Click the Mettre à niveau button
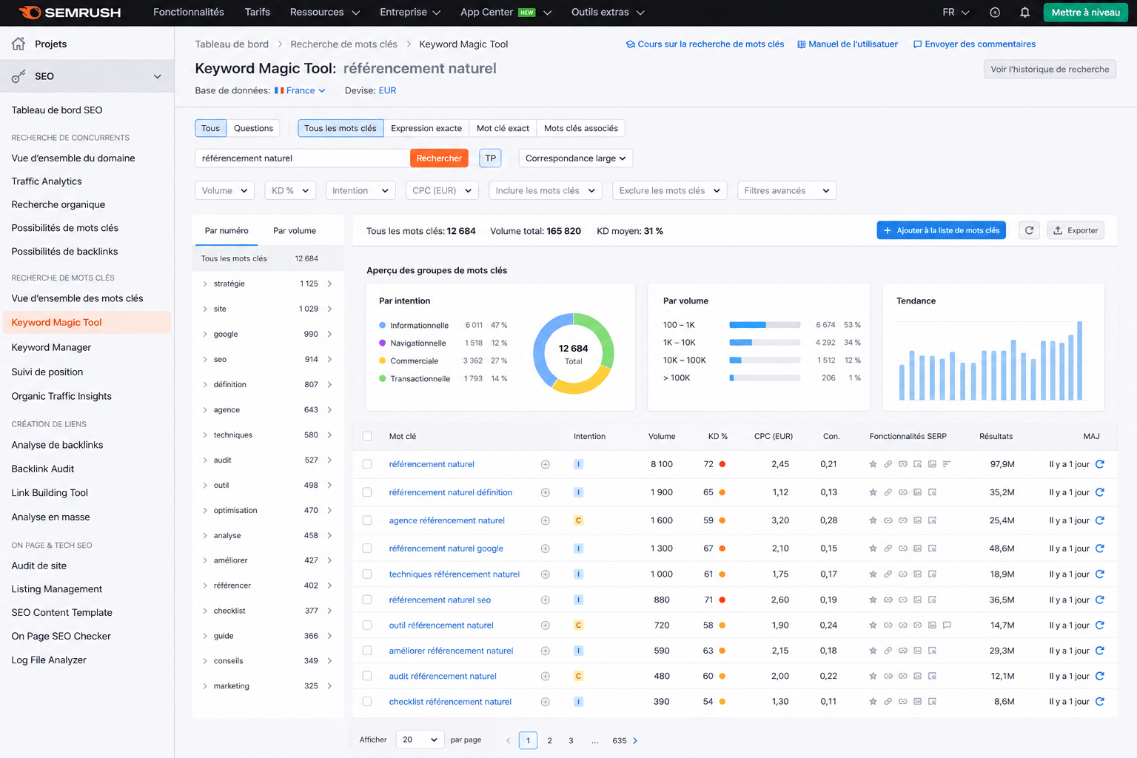 click(1085, 13)
